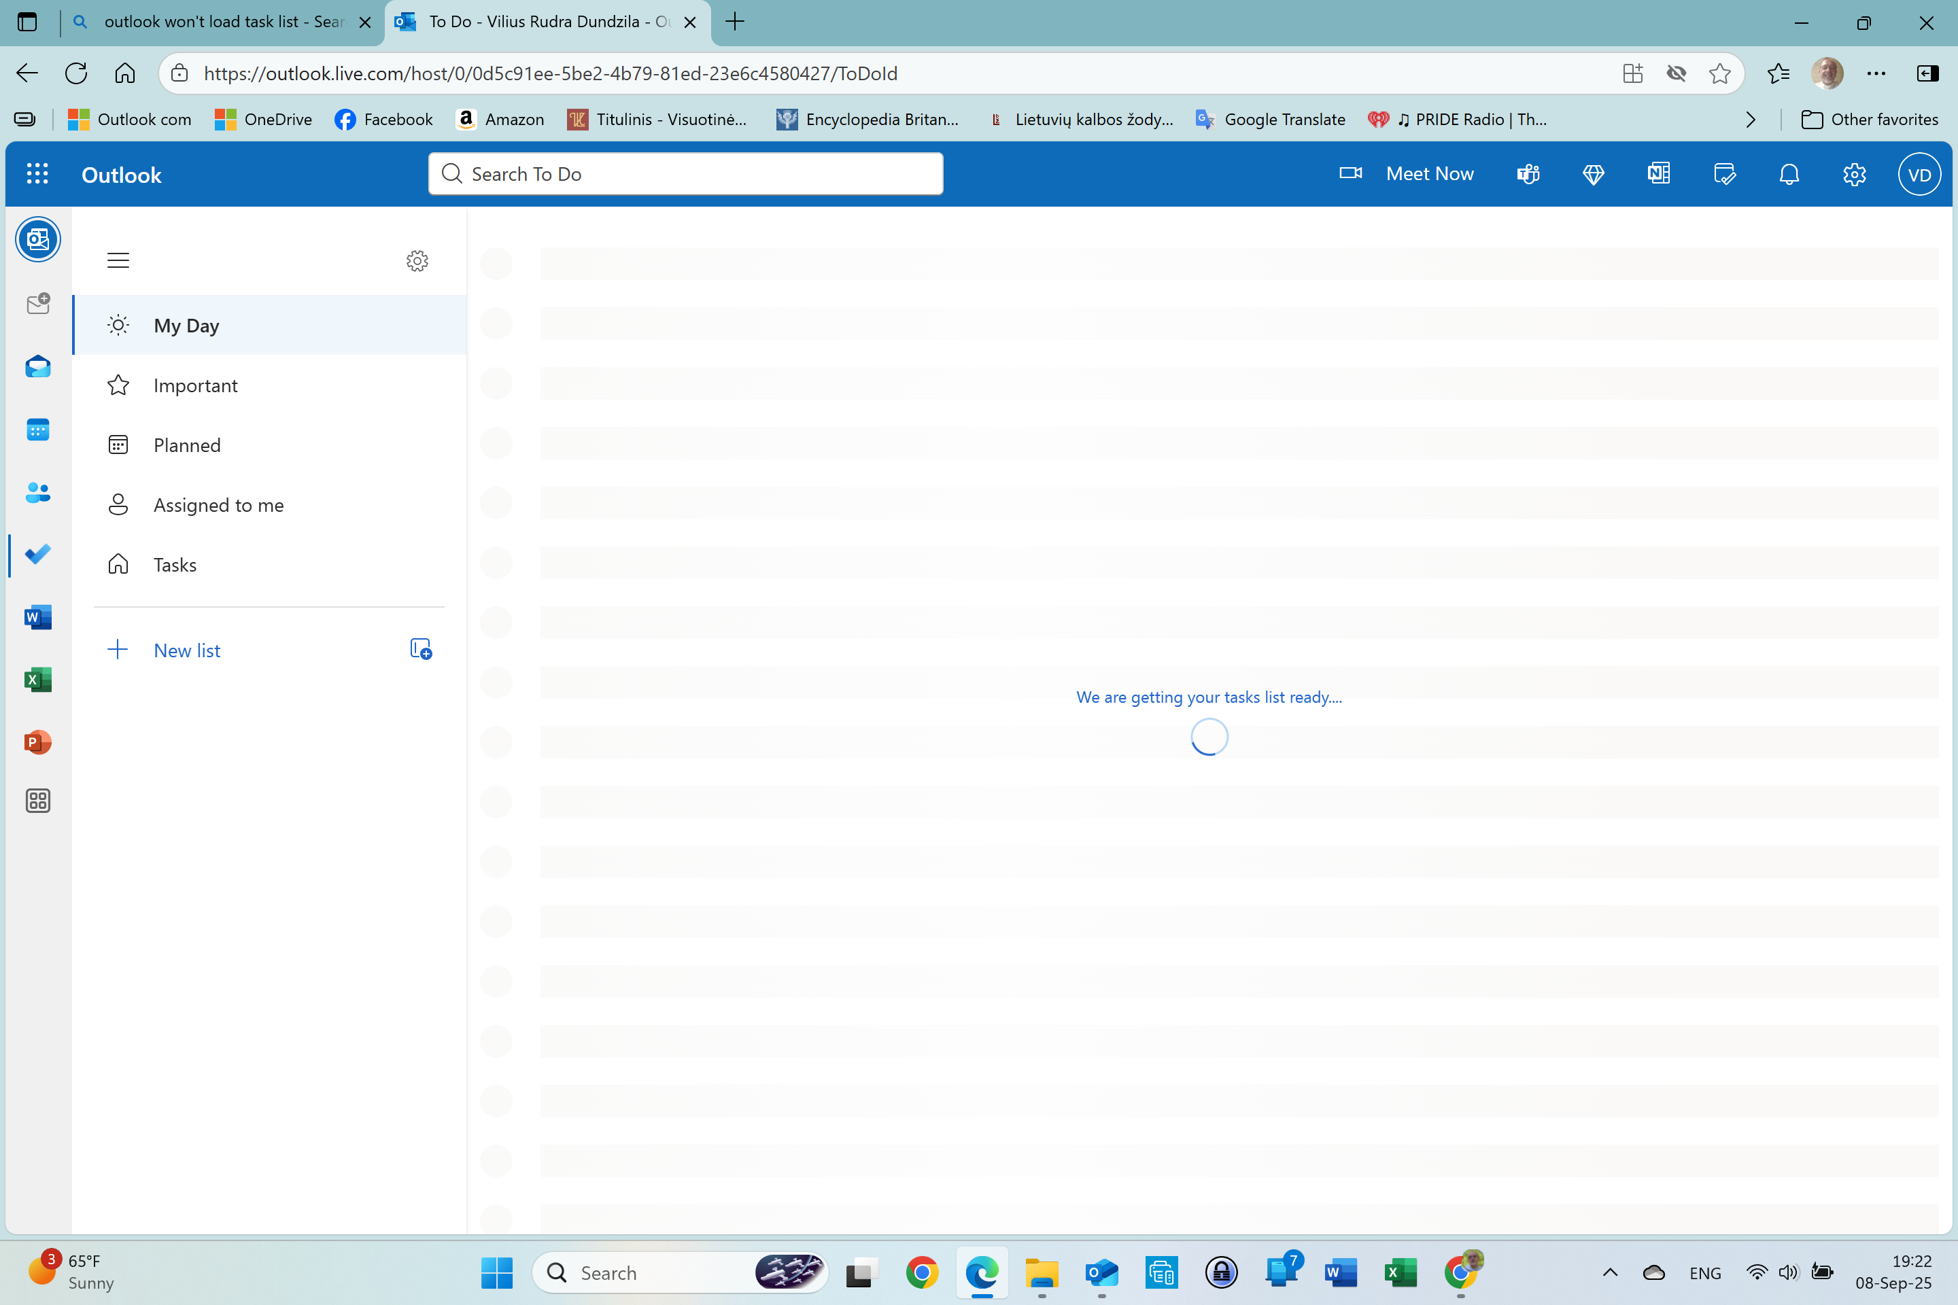Select Planned in the To Do sidebar
The image size is (1958, 1305).
tap(186, 445)
